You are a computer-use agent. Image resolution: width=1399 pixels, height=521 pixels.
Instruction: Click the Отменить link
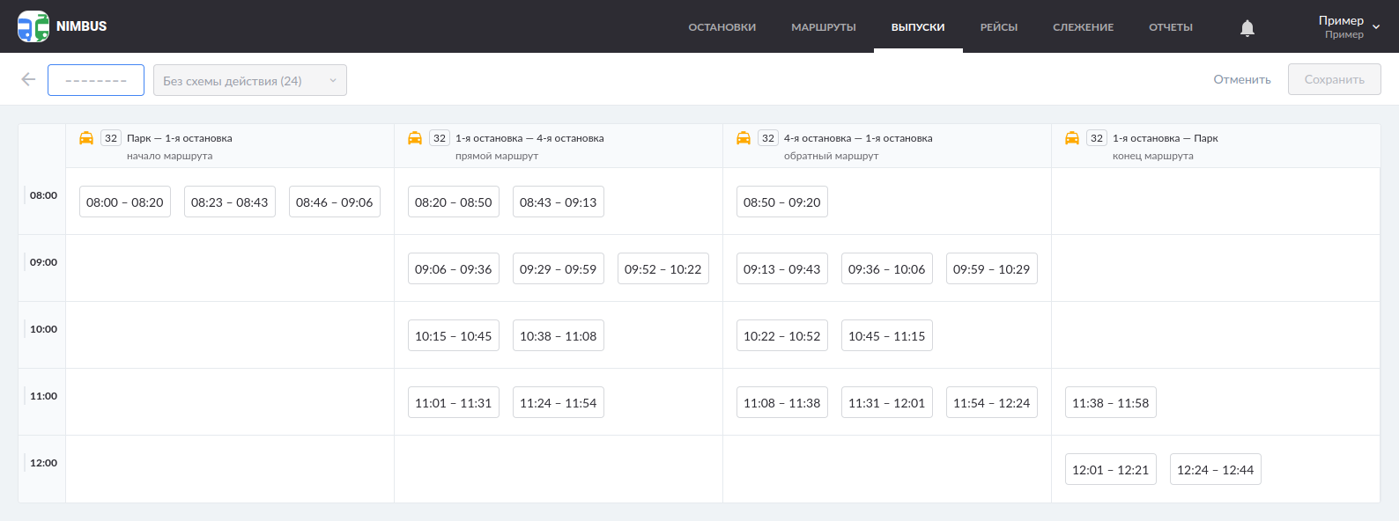click(x=1242, y=79)
